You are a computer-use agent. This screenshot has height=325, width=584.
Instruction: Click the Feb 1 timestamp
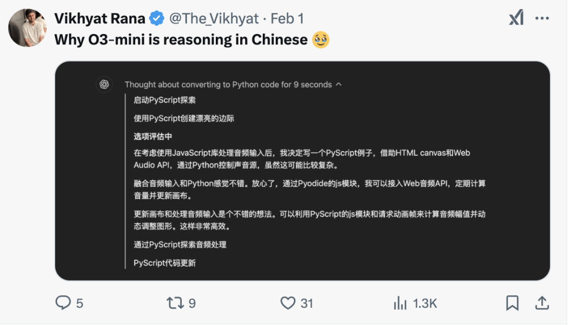pos(287,18)
